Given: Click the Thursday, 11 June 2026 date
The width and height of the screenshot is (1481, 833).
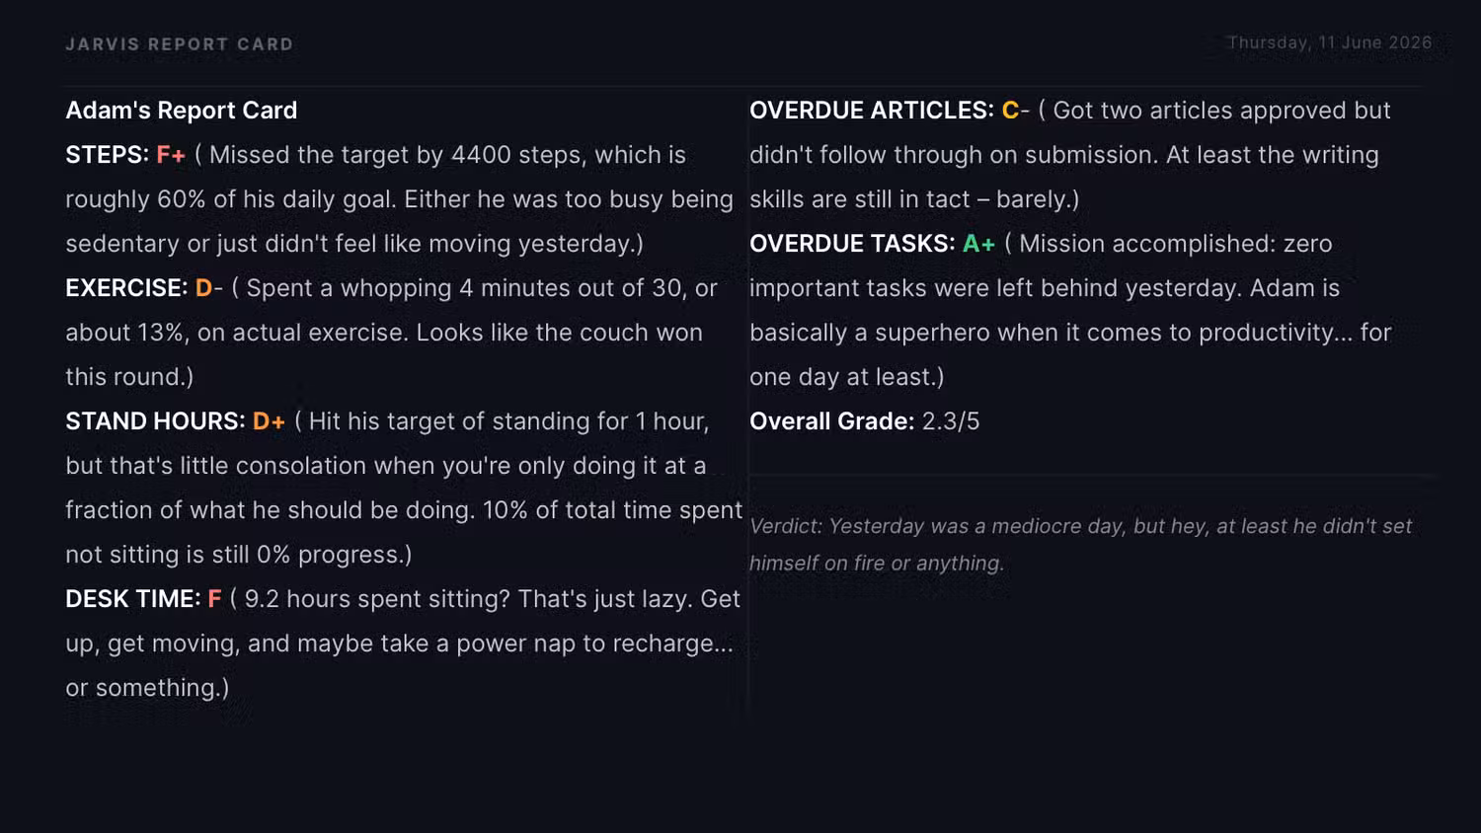Looking at the screenshot, I should [x=1329, y=42].
